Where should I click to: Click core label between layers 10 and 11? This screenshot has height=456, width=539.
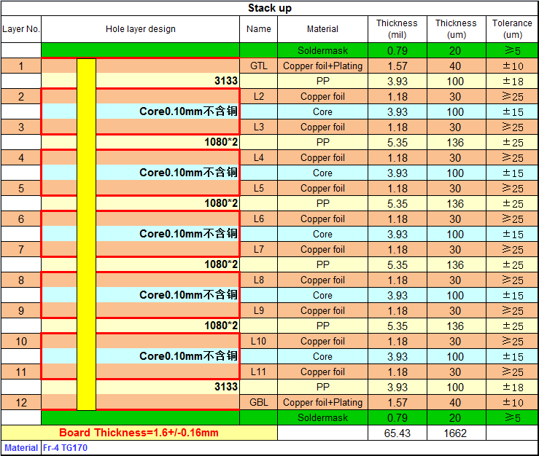point(188,356)
